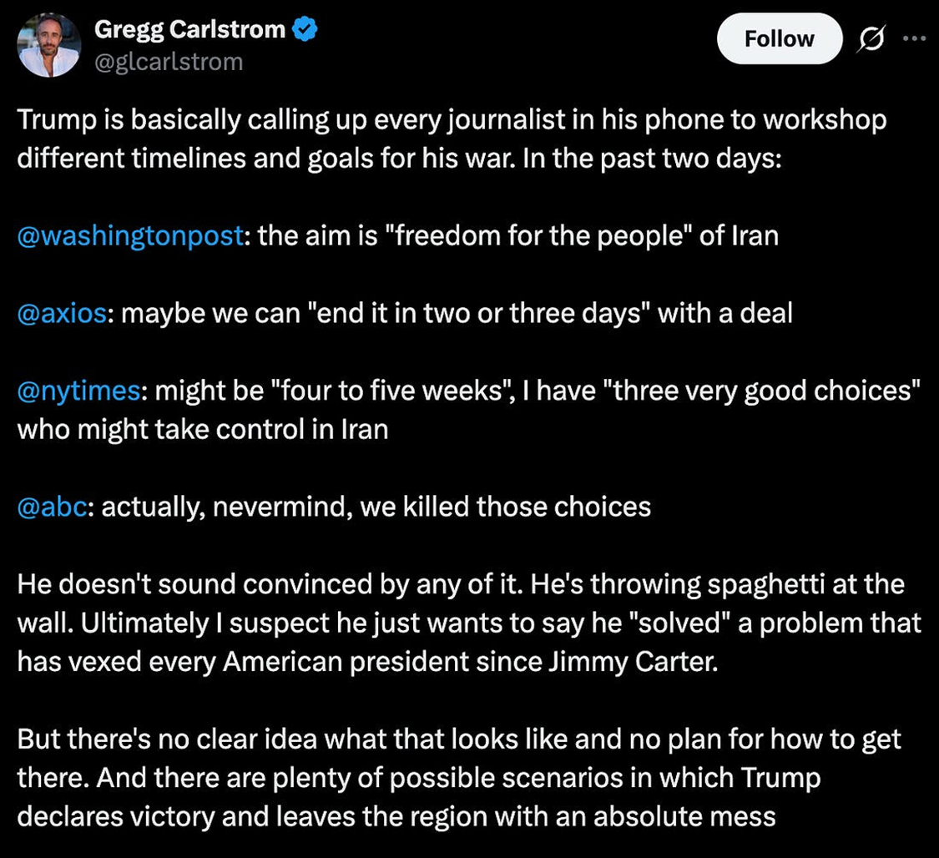The width and height of the screenshot is (939, 858).
Task: Open the Gregg Carlstrom display name link
Action: 189,30
